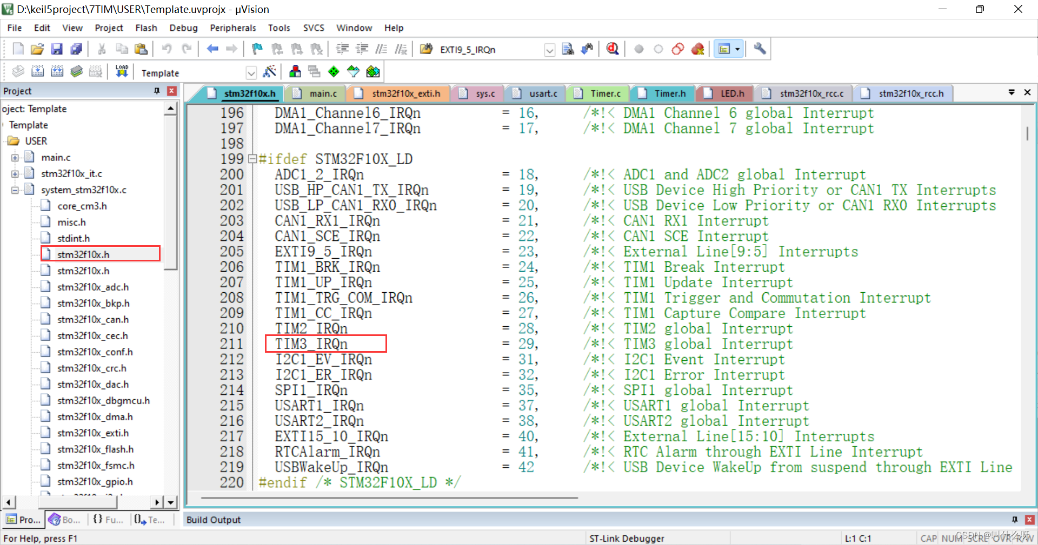
Task: Click the Find text input field
Action: pos(490,50)
